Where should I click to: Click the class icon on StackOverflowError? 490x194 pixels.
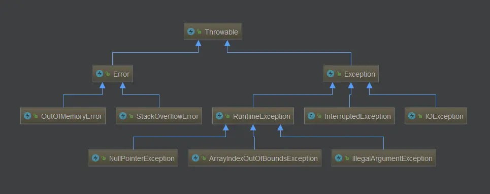pyautogui.click(x=123, y=116)
